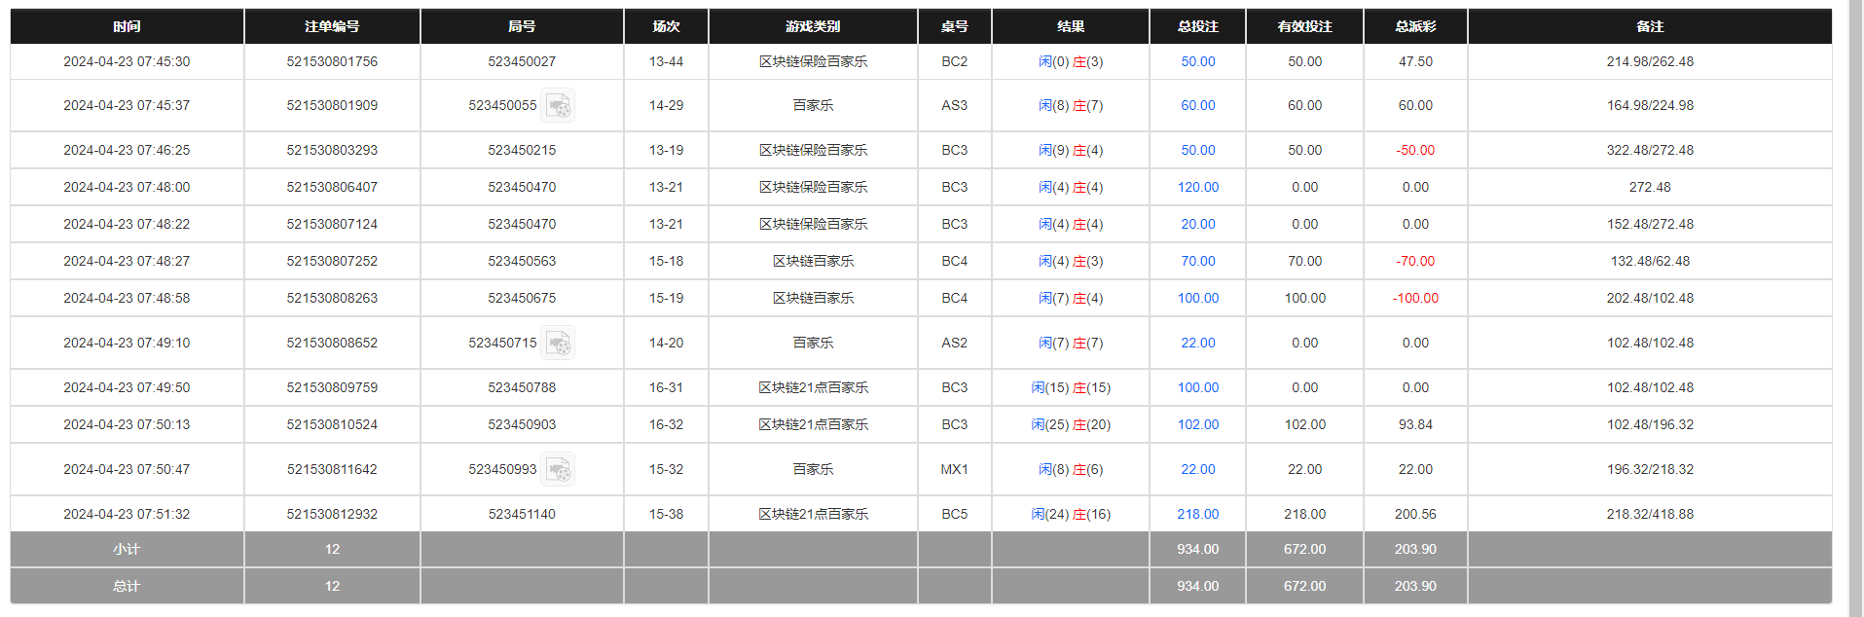Screen dimensions: 1864x617
Task: Click note value 132.48/62.48
Action: click(1650, 261)
